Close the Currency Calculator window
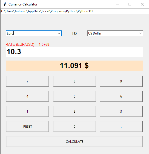The height and width of the screenshot is (154, 149). click(x=142, y=4)
